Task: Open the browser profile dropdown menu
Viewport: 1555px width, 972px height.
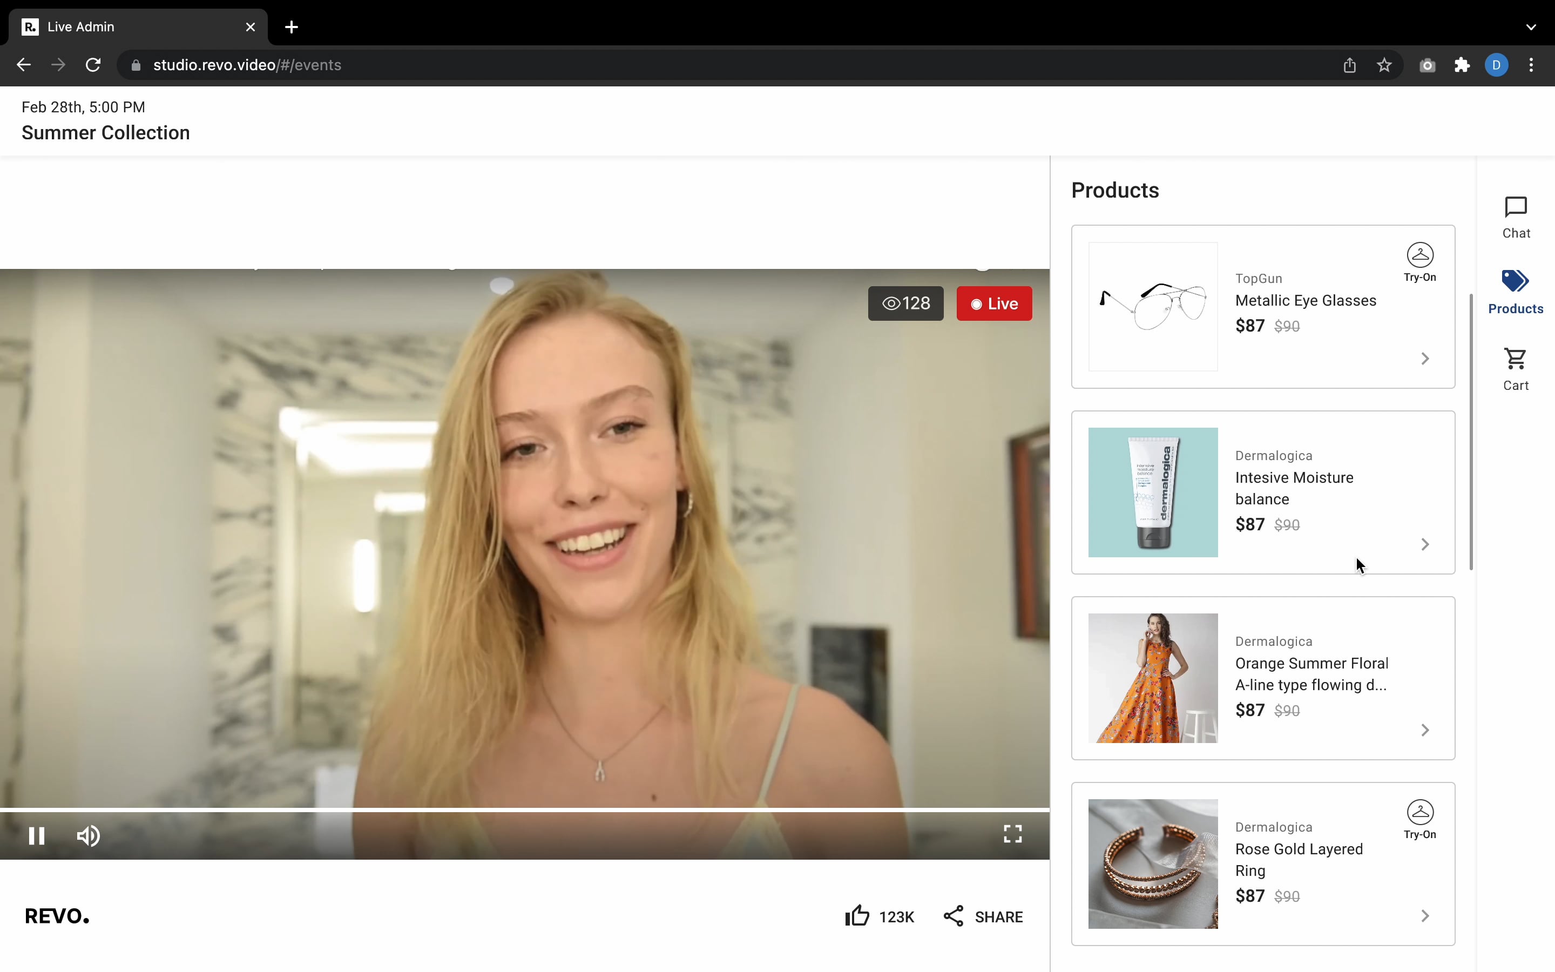Action: click(1497, 65)
